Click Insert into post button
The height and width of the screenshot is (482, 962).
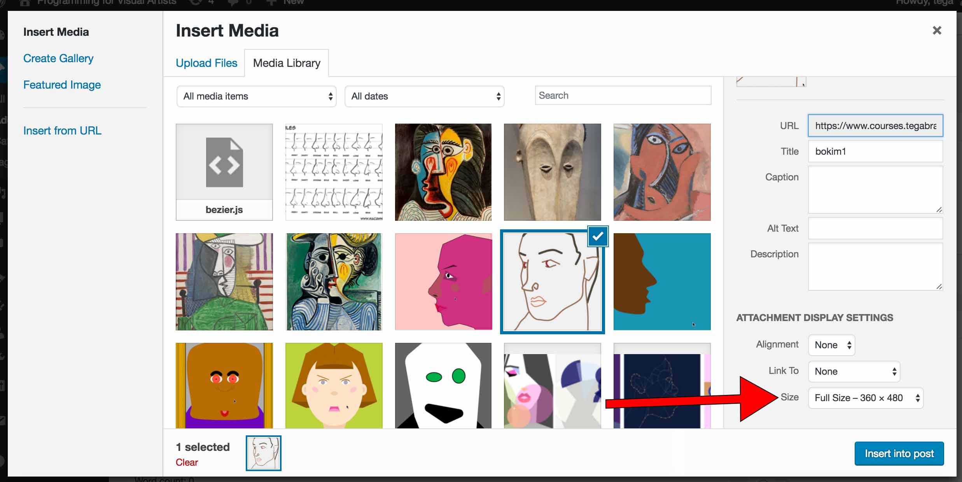899,454
